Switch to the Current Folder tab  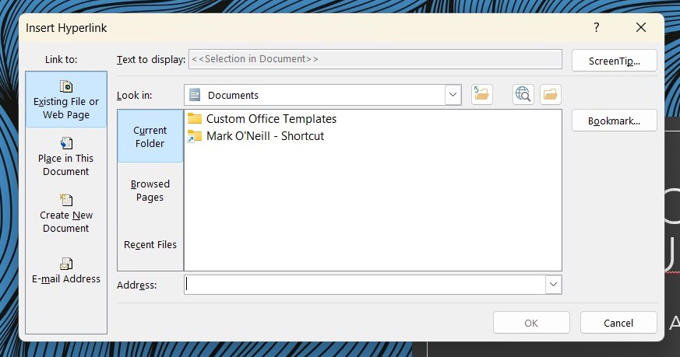tap(150, 136)
